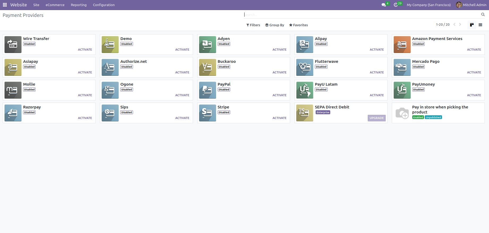Activate the Wire Transfer provider
Image resolution: width=489 pixels, height=233 pixels.
pos(85,50)
